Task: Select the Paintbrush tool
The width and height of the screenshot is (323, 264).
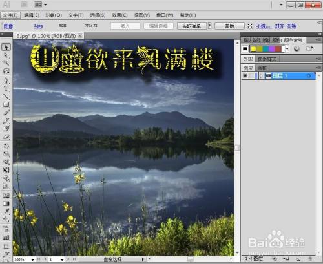Action: (6, 113)
